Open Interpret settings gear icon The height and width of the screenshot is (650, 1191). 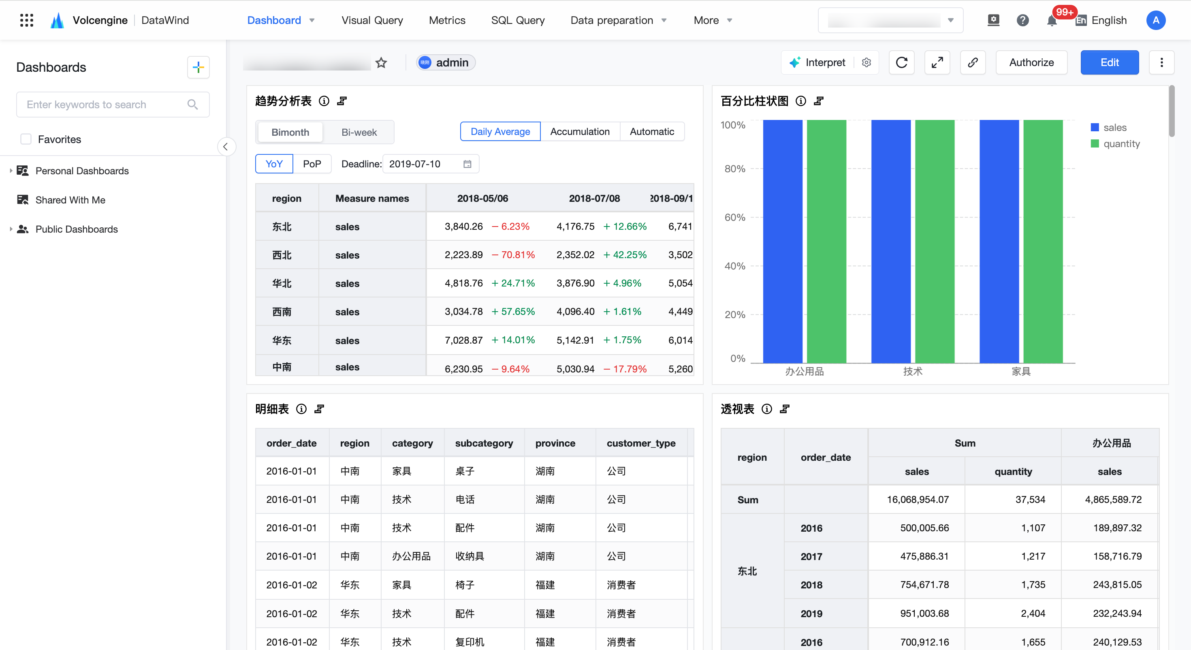click(x=867, y=62)
